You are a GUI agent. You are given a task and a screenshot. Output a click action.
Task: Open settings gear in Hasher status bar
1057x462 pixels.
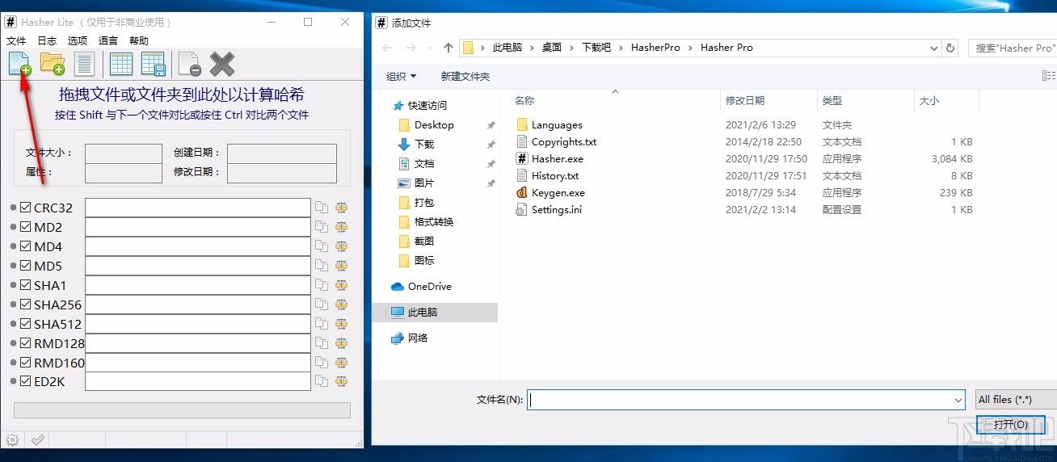(x=12, y=439)
